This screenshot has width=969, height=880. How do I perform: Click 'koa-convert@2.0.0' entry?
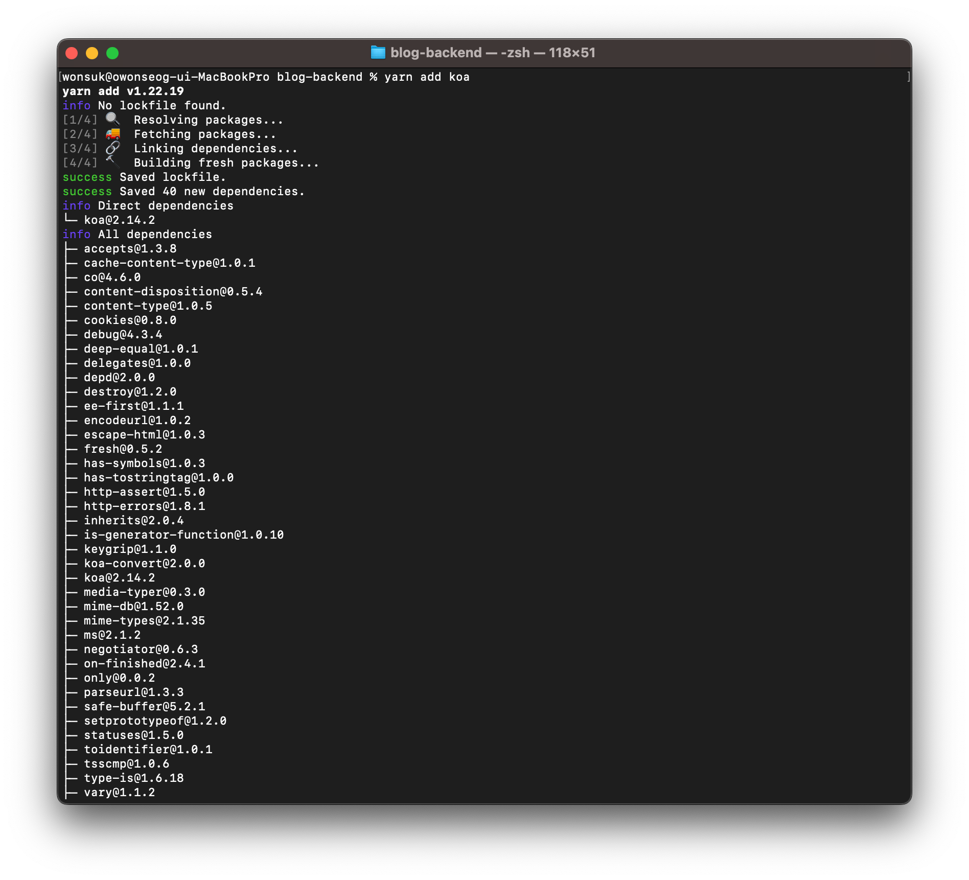tap(145, 564)
